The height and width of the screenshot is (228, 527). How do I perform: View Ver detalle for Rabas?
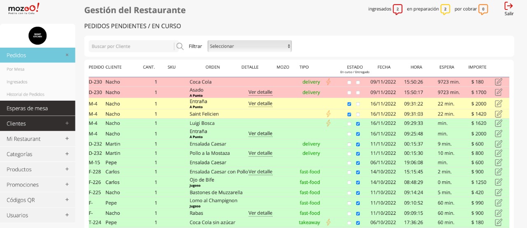pos(260,213)
